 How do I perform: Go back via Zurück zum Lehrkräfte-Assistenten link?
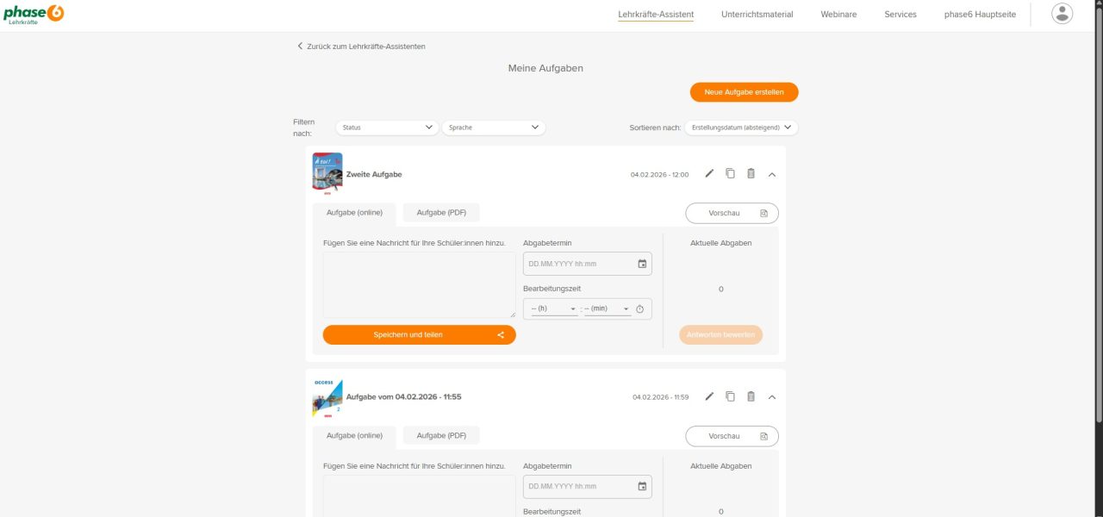pyautogui.click(x=361, y=47)
